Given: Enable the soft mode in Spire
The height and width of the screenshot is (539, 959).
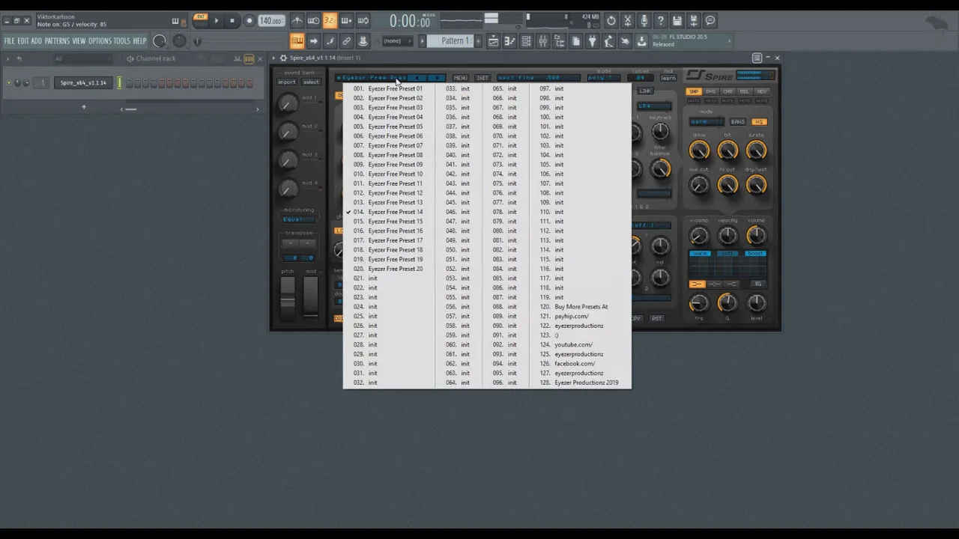Looking at the screenshot, I should (727, 254).
